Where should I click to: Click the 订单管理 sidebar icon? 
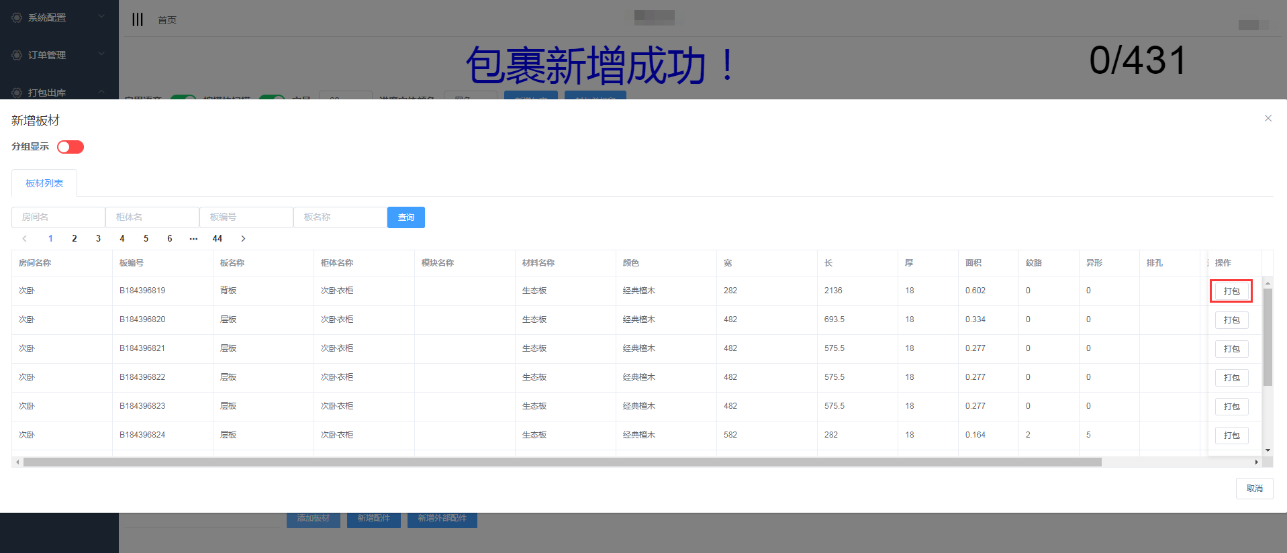click(17, 55)
